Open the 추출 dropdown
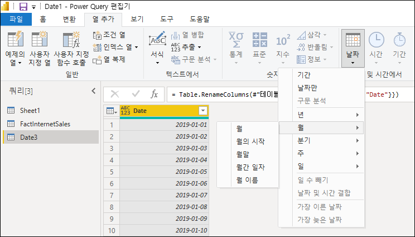The height and width of the screenshot is (237, 415). pyautogui.click(x=186, y=47)
